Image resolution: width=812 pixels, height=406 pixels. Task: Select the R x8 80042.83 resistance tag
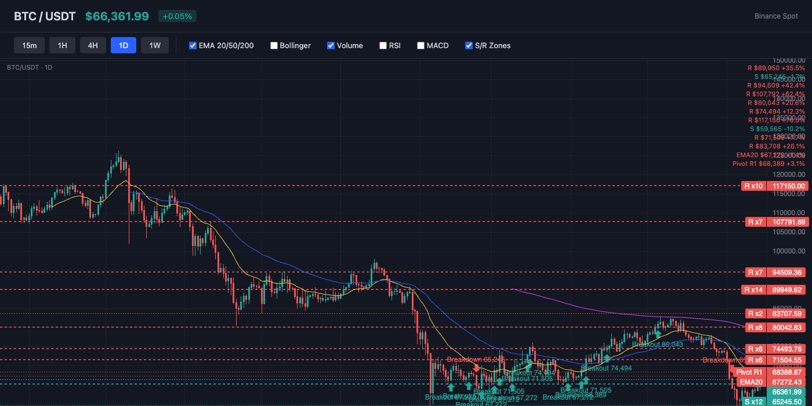coord(775,327)
